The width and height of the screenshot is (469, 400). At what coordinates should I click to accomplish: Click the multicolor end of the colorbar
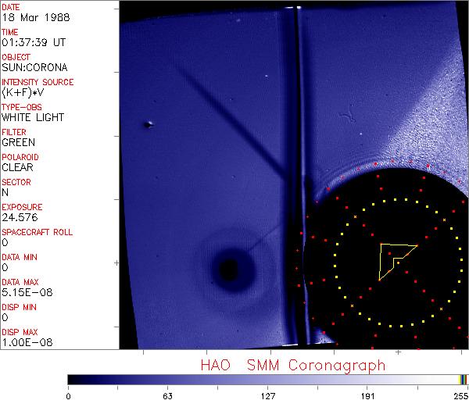[463, 380]
